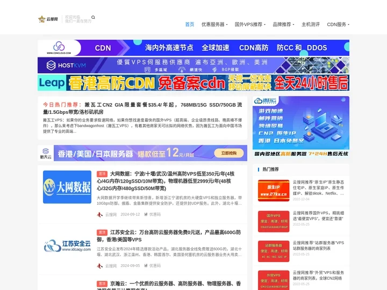Image resolution: width=387 pixels, height=290 pixels.
Task: Open the 江苏安全云 logo thumbnail
Action: point(67,245)
